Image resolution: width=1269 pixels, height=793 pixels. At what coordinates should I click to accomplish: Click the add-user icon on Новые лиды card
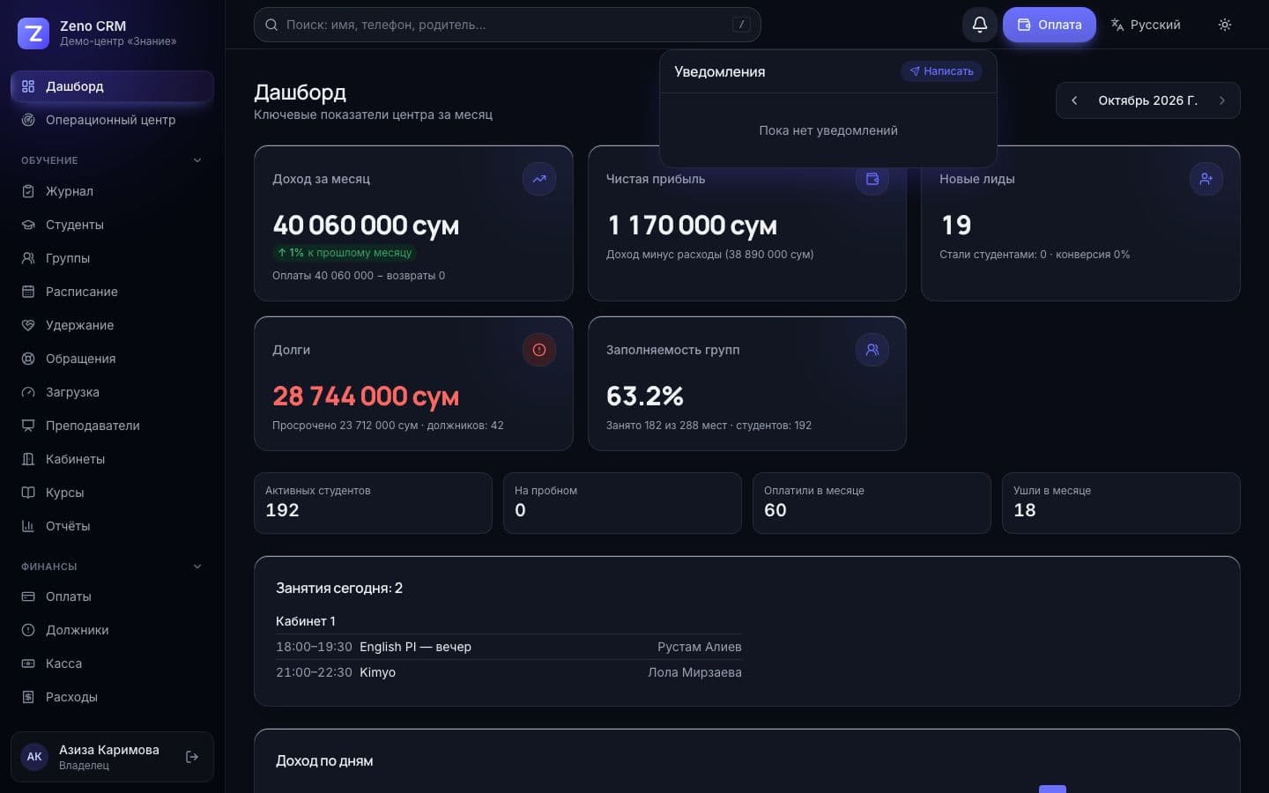pyautogui.click(x=1206, y=179)
